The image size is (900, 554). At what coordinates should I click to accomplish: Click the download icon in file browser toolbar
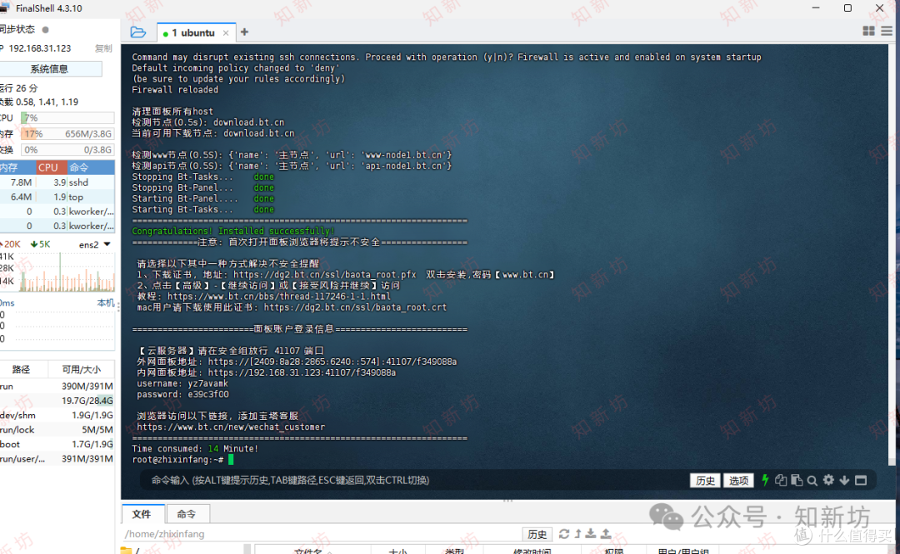pos(590,533)
